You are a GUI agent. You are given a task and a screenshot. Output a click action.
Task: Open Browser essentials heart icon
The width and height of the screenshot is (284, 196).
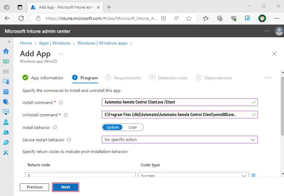click(x=233, y=18)
